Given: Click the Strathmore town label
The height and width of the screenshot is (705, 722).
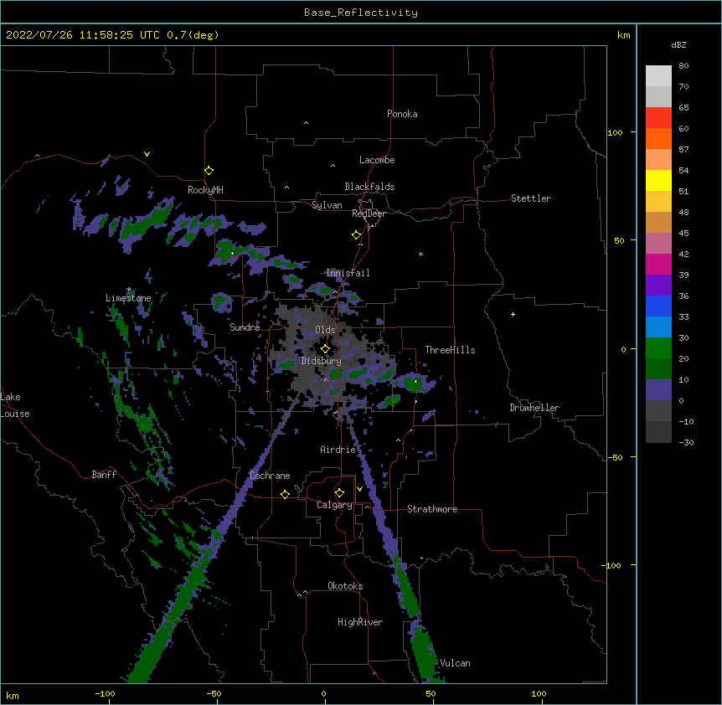Looking at the screenshot, I should click(x=432, y=509).
